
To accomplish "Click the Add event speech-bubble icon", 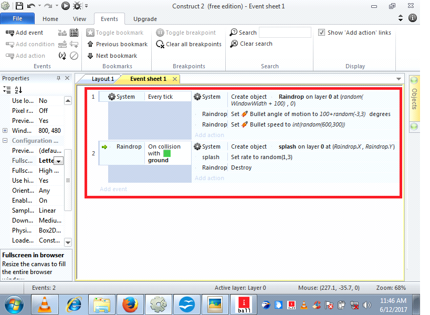I will [8, 33].
